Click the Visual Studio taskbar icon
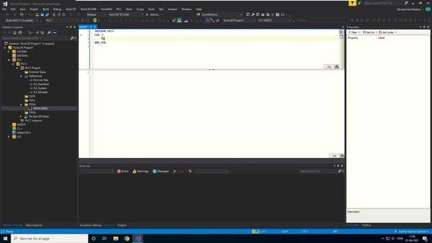This screenshot has width=432, height=243. (138, 238)
